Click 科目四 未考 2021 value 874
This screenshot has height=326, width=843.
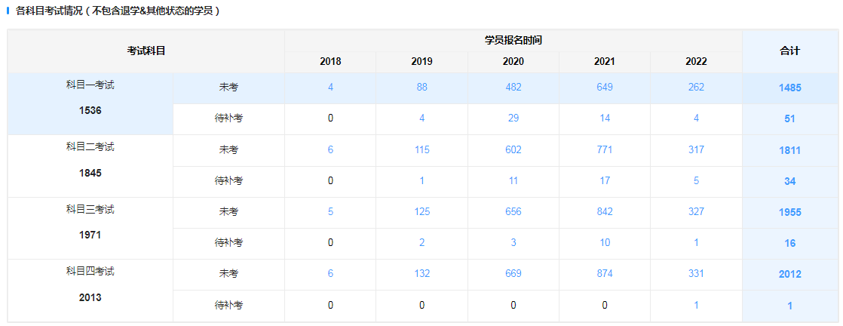point(605,274)
